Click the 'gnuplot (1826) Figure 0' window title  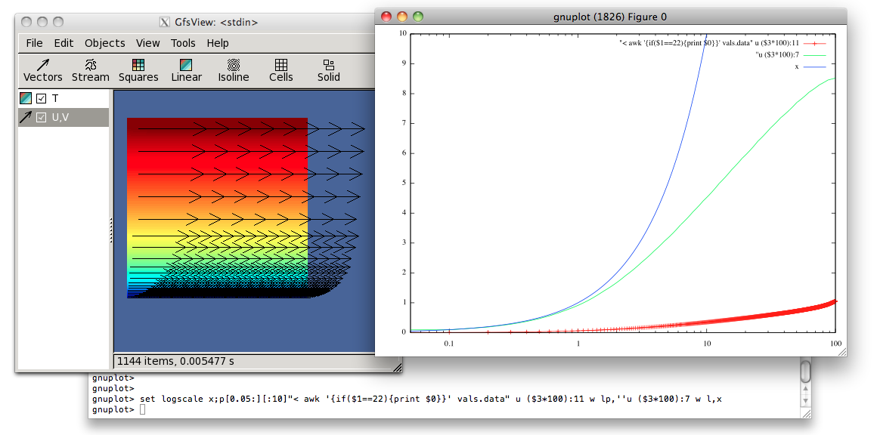click(x=609, y=17)
